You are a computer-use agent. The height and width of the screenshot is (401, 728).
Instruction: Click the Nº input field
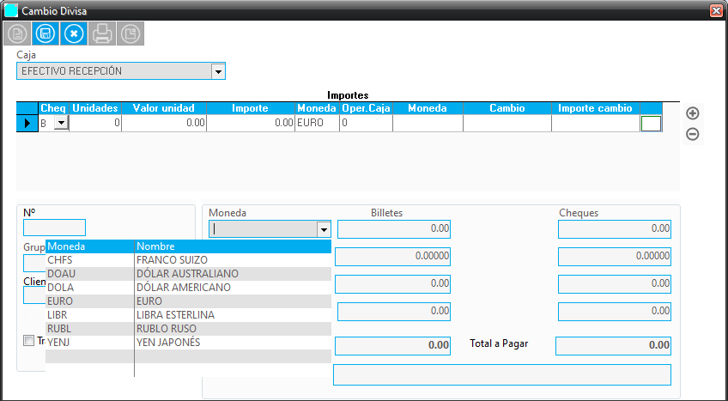click(x=54, y=228)
